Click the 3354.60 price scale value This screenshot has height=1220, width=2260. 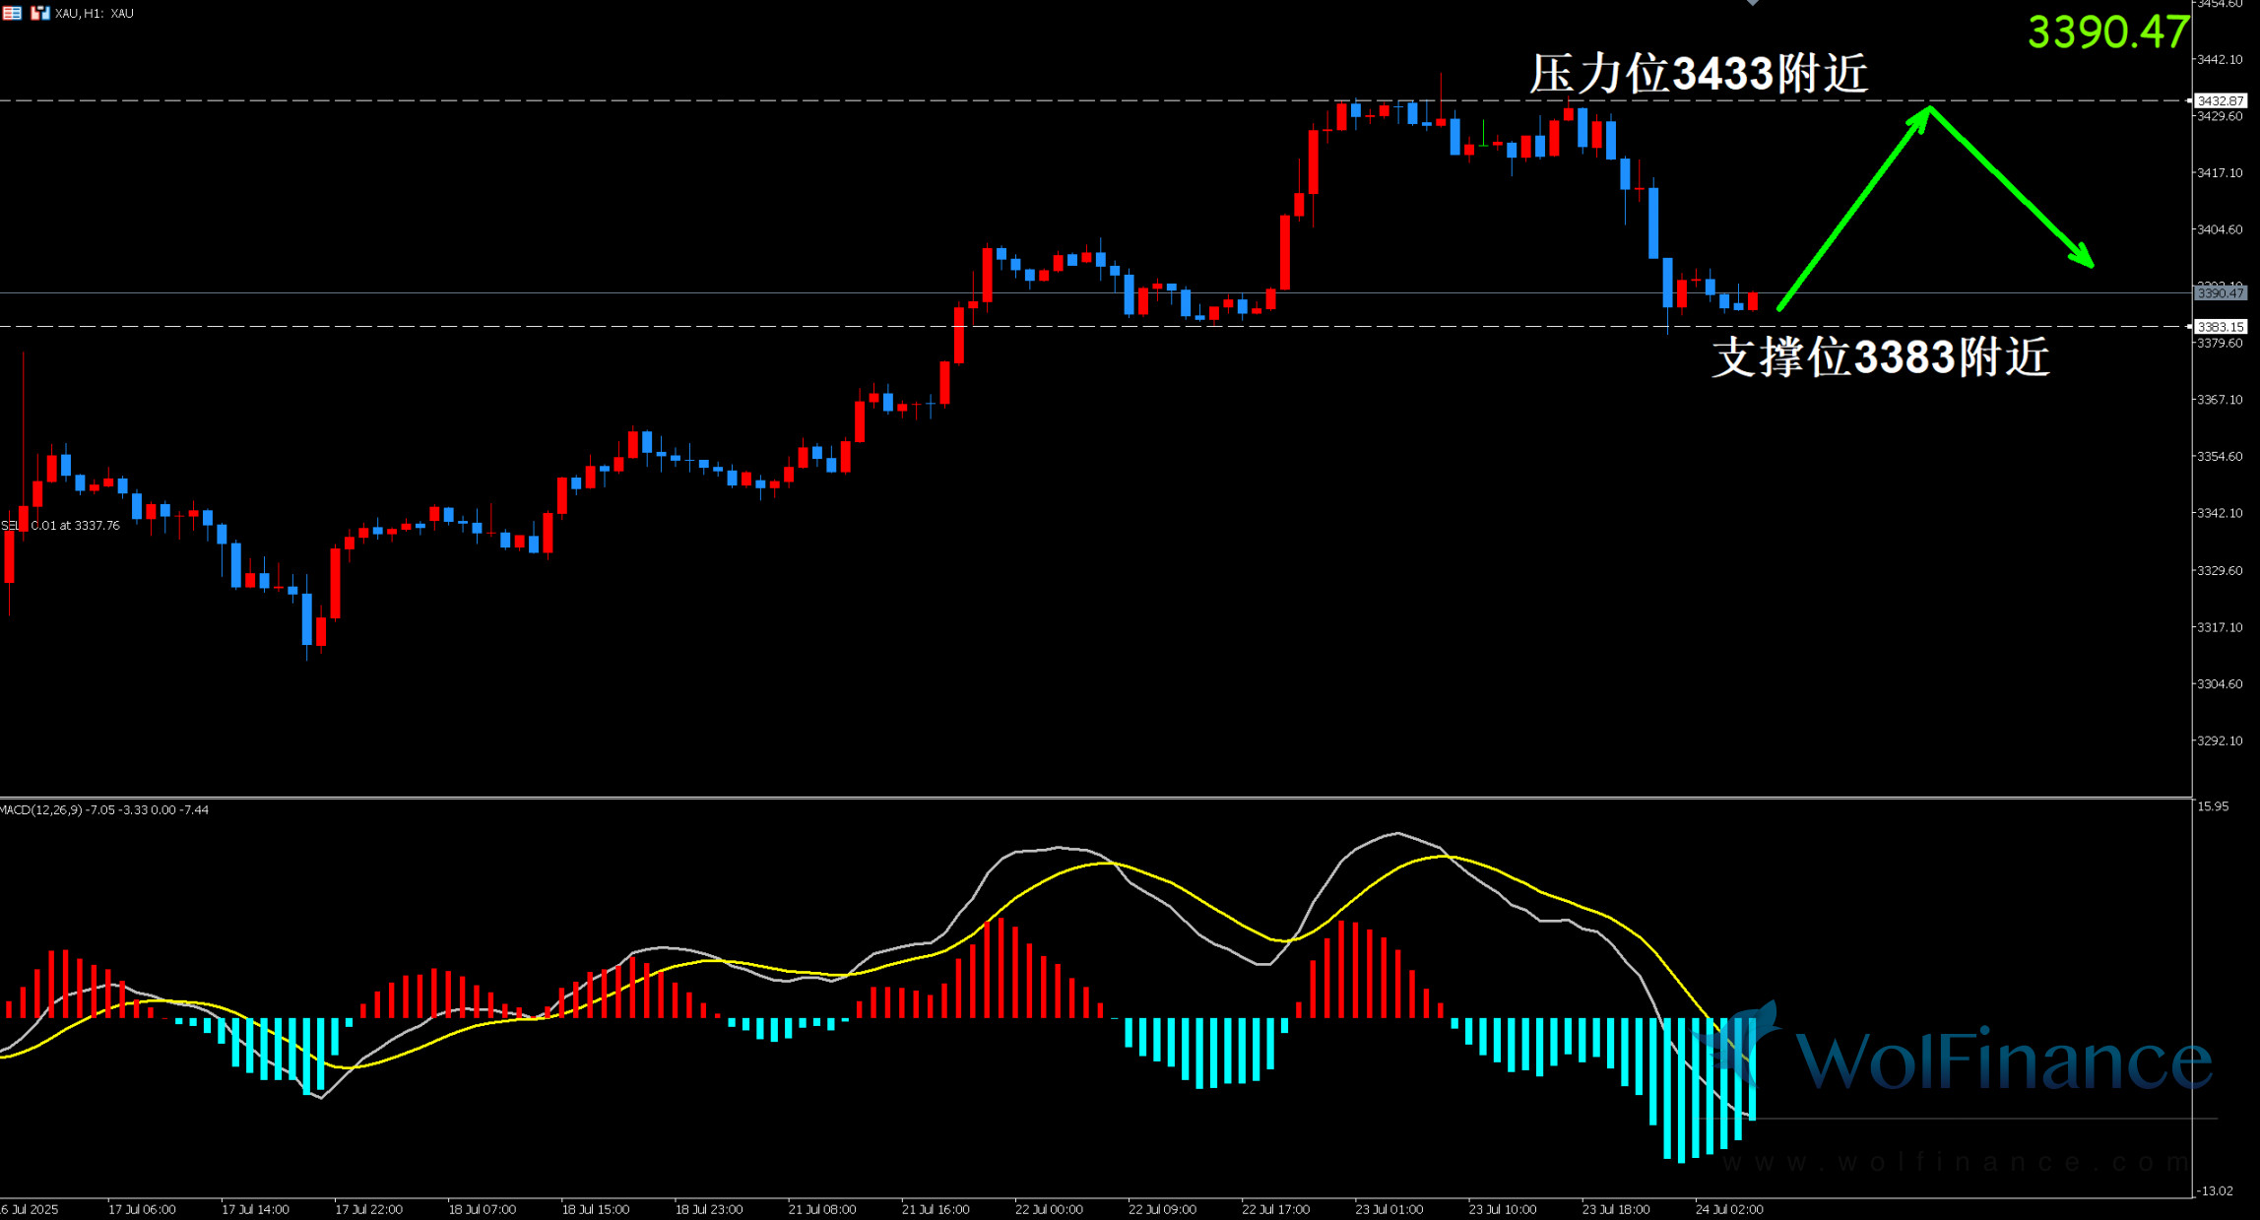point(2220,456)
